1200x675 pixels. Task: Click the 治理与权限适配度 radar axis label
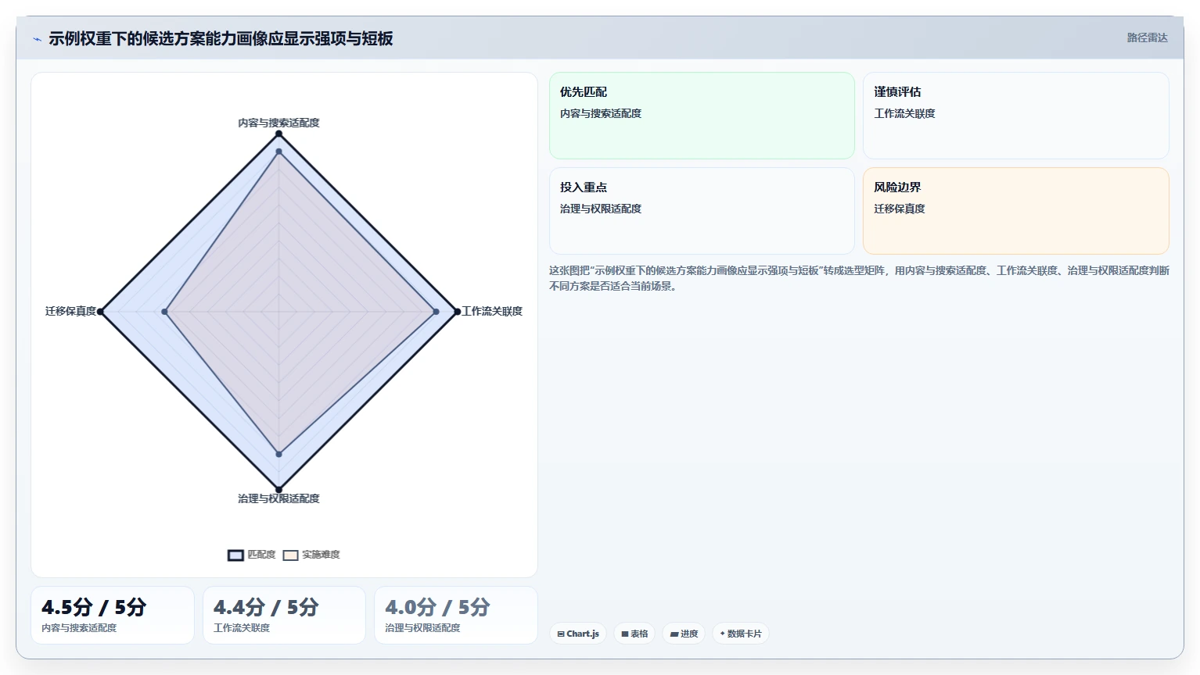point(278,498)
